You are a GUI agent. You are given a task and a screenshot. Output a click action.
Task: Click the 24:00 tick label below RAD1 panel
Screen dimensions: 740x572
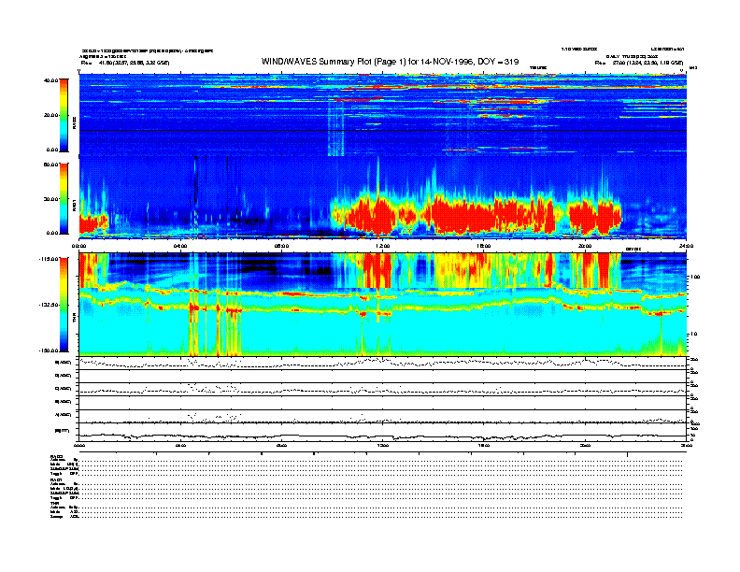point(686,246)
